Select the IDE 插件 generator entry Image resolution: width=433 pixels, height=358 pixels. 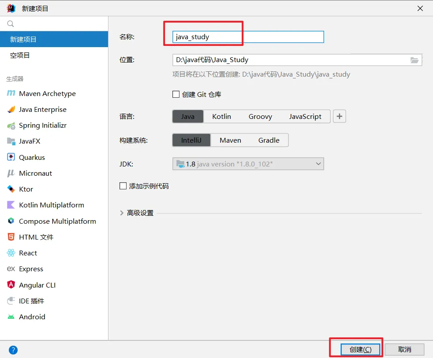(x=54, y=301)
